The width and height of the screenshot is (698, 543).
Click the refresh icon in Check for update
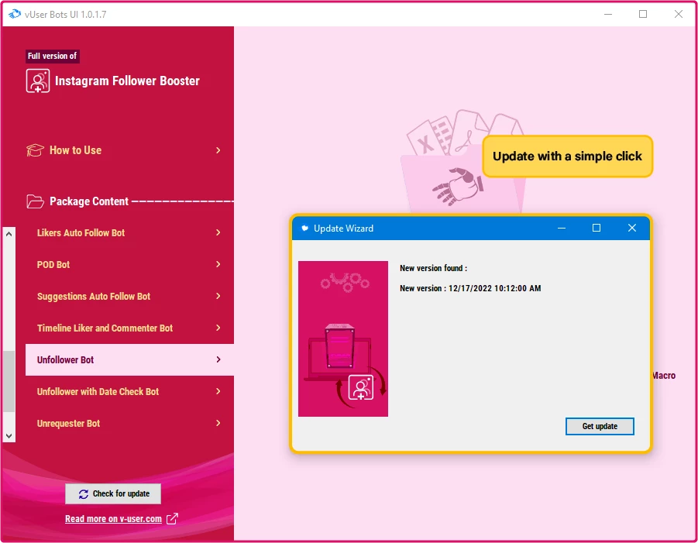click(83, 494)
